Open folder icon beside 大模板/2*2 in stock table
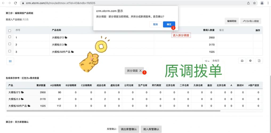This screenshot has height=133, width=271. pos(22,92)
